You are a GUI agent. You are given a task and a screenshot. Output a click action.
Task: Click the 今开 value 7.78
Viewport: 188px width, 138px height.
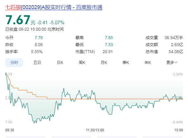tap(39, 38)
